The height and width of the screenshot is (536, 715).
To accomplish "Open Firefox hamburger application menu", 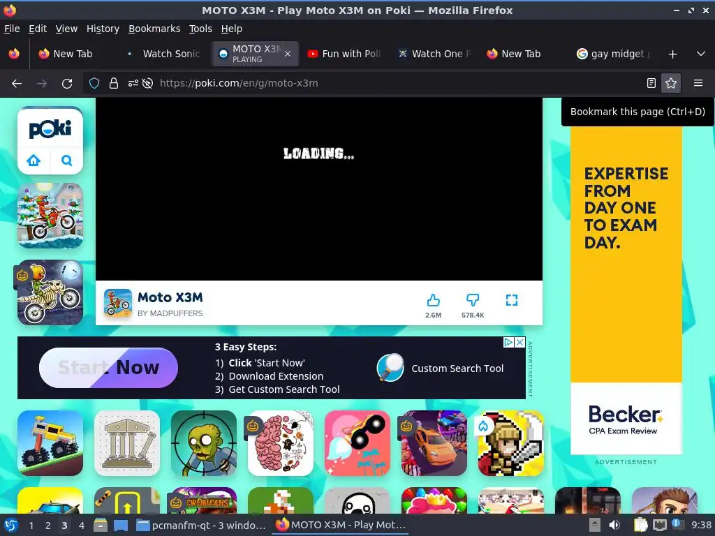I will tap(698, 83).
